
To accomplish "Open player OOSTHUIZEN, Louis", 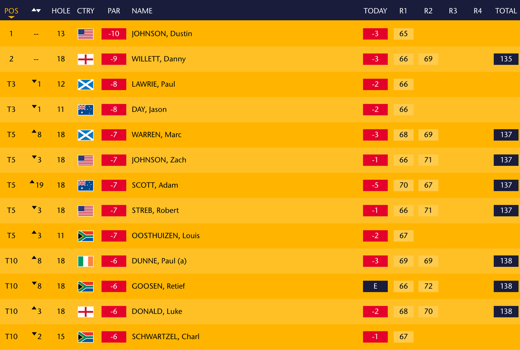I will 166,236.
